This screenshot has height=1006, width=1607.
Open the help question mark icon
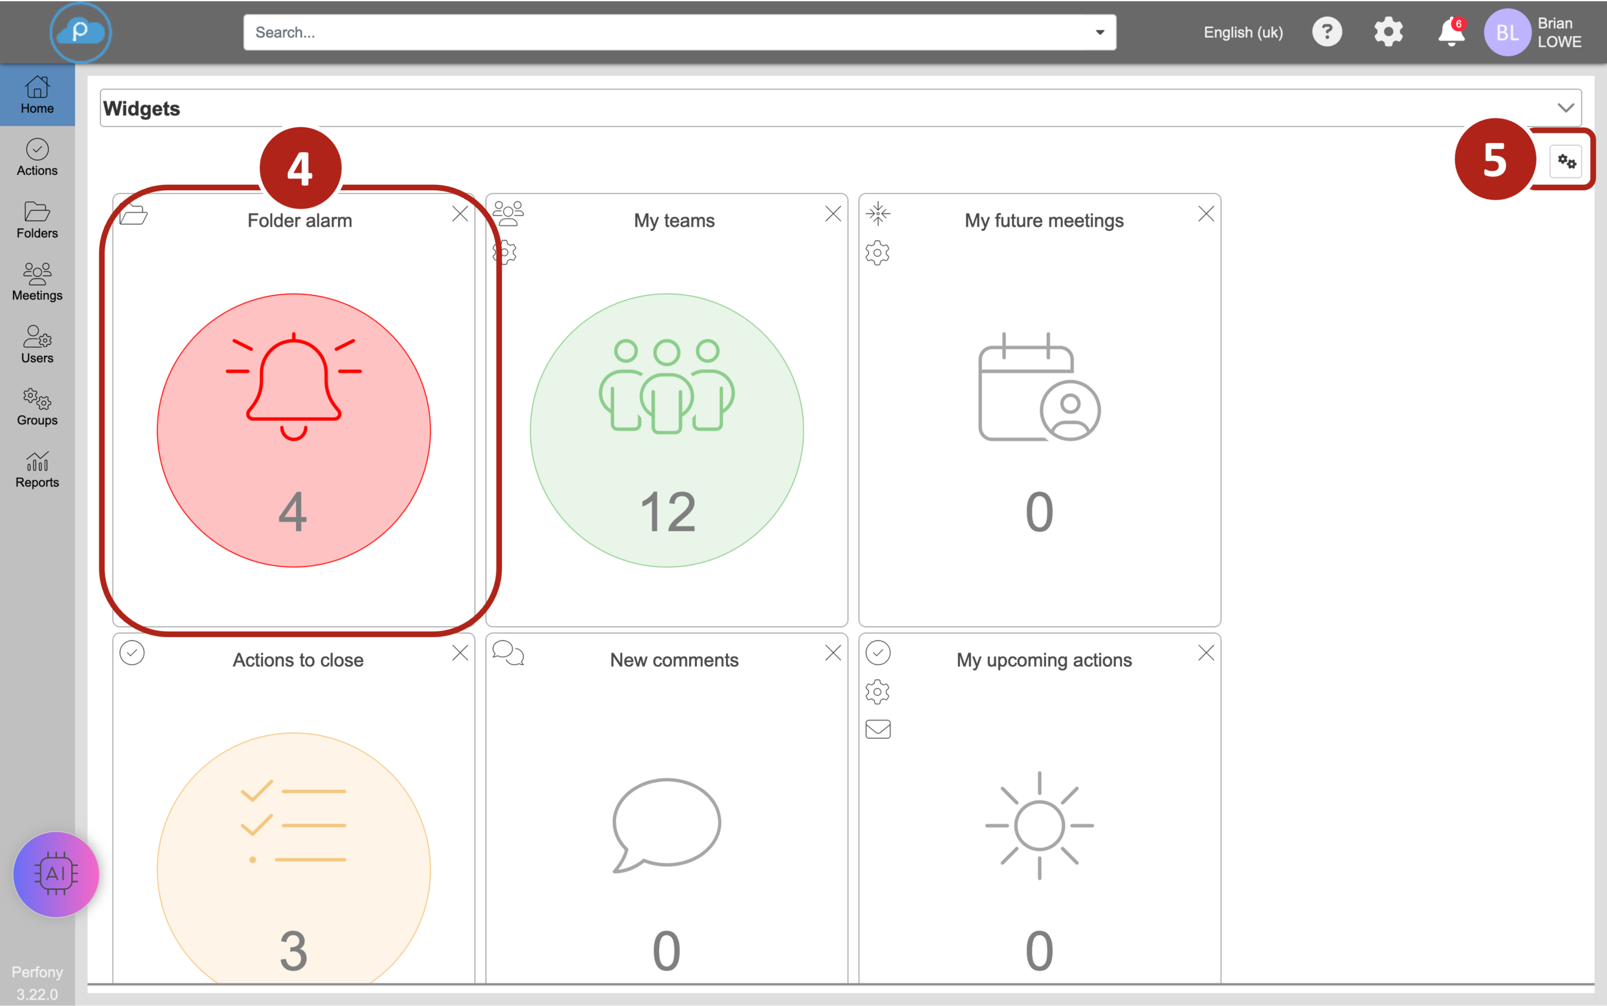pyautogui.click(x=1326, y=32)
